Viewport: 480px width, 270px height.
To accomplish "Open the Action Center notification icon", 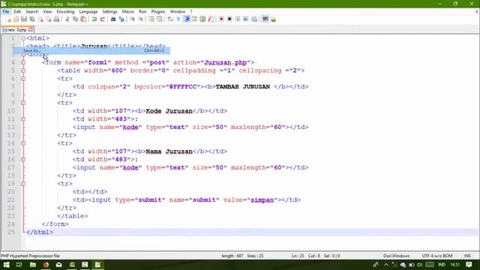I will 469,265.
